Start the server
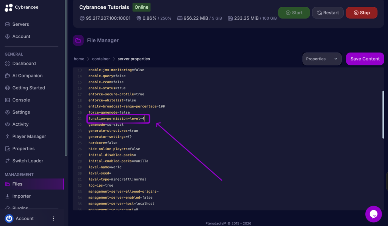The height and width of the screenshot is (226, 388). pos(294,12)
